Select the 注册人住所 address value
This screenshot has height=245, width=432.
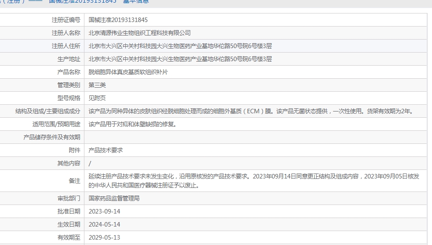[x=180, y=46]
